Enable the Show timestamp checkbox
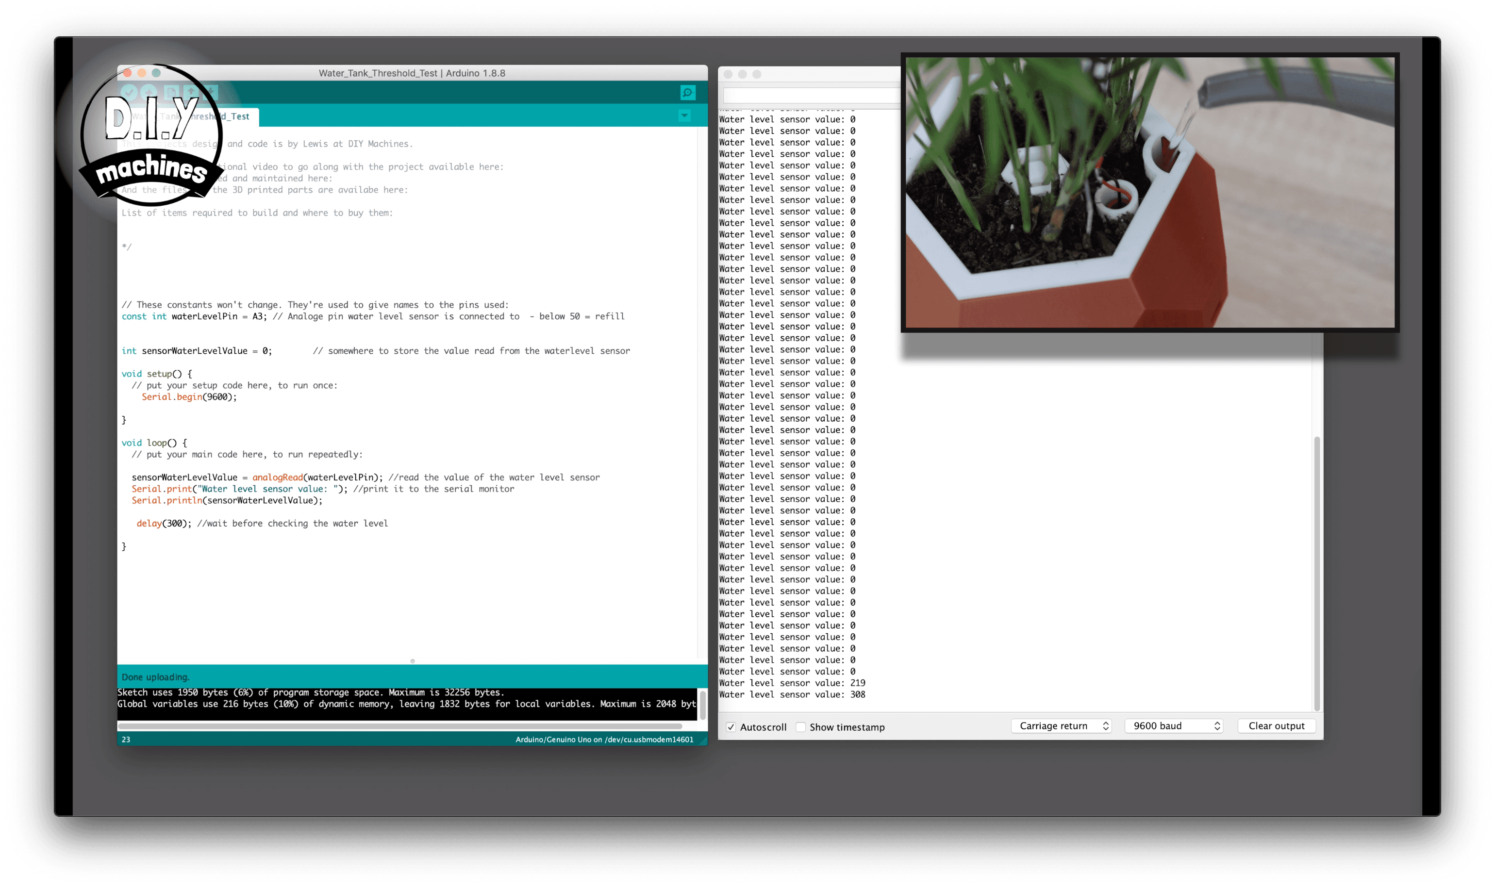 pos(801,727)
